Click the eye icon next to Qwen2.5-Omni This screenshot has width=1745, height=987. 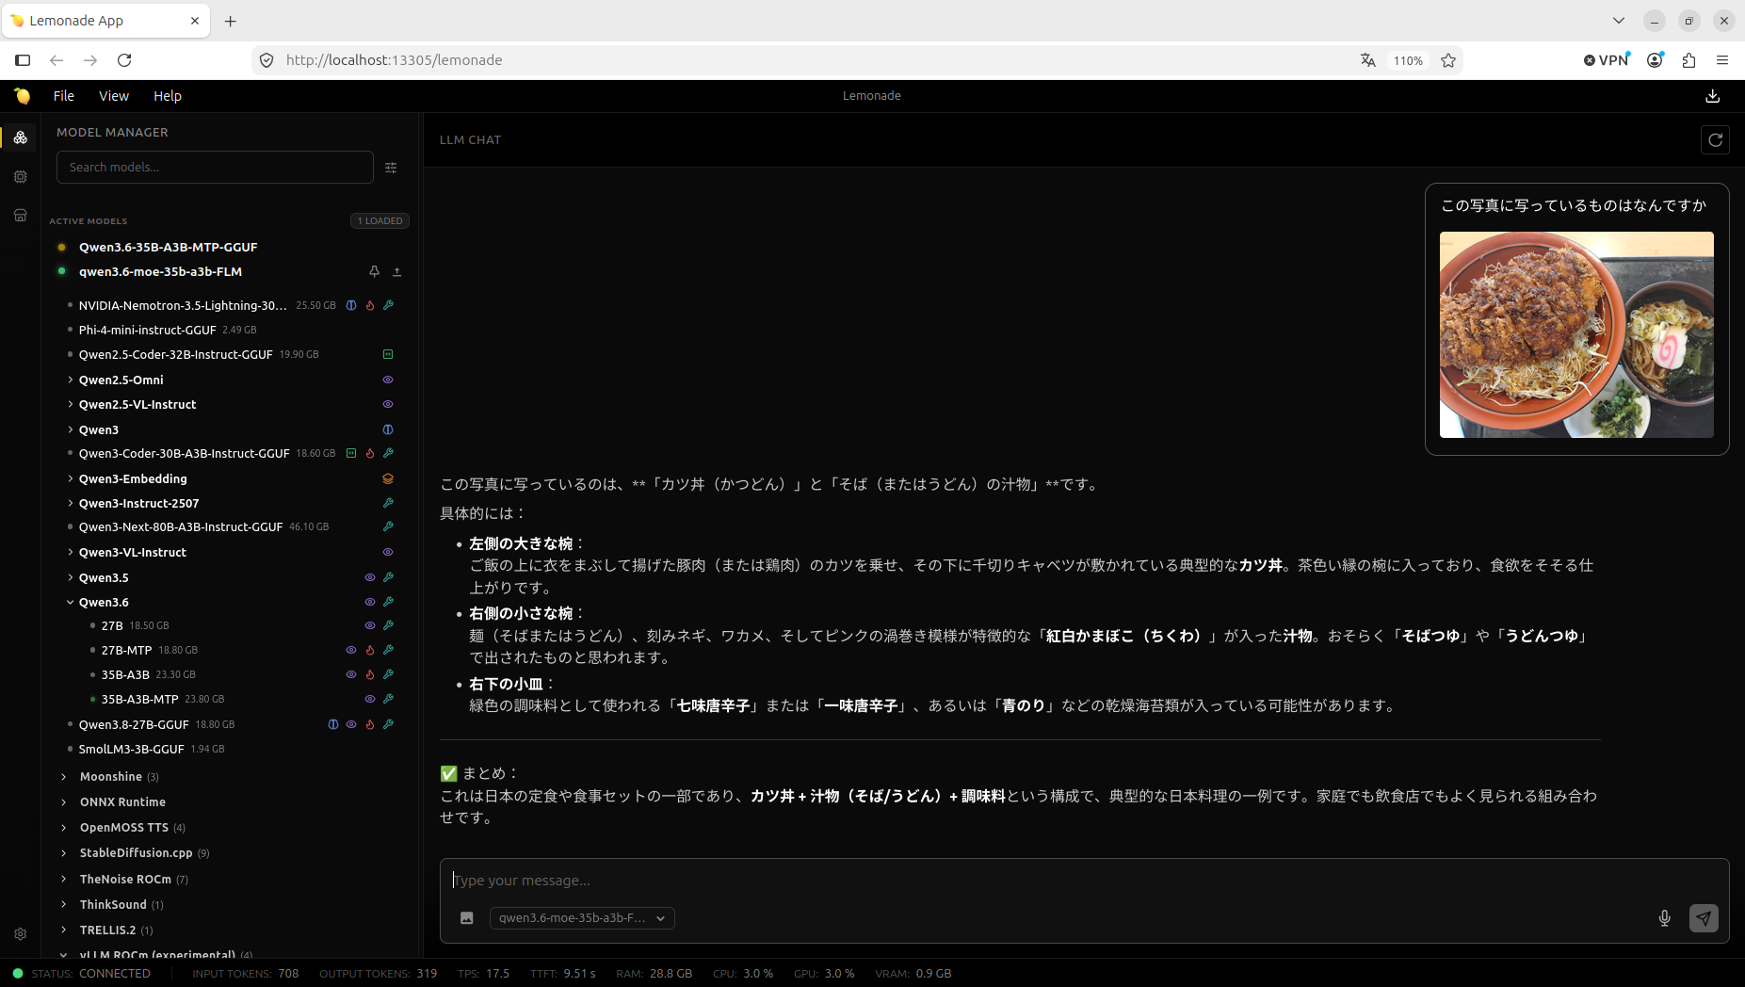(387, 380)
